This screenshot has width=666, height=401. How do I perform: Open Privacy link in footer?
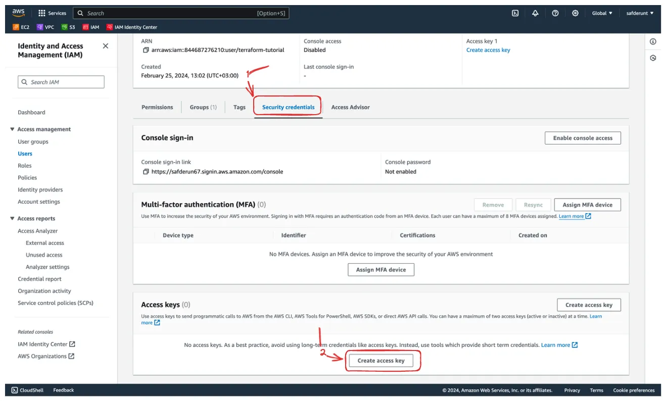pyautogui.click(x=572, y=390)
